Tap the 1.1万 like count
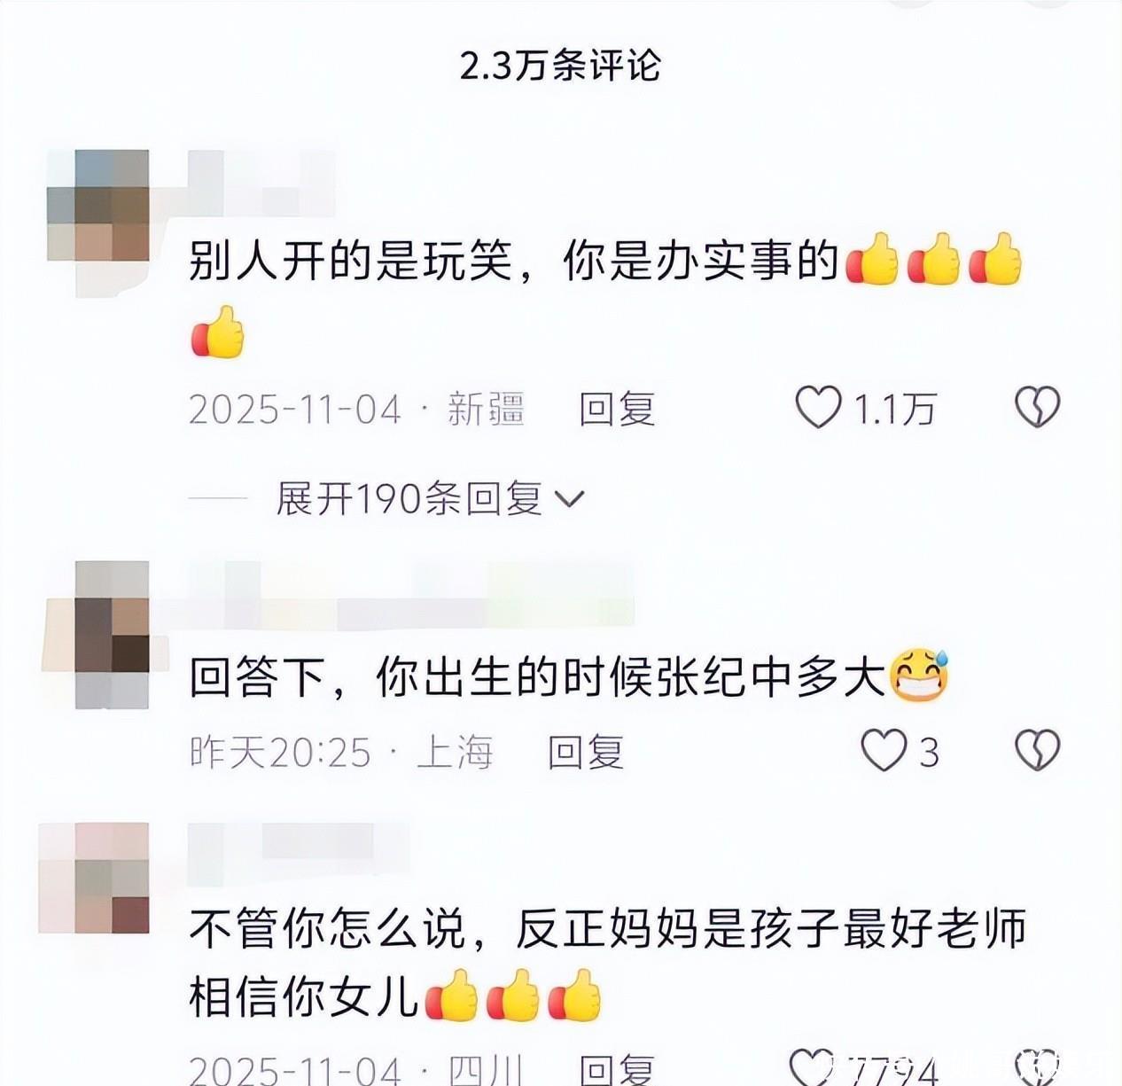The height and width of the screenshot is (1086, 1122). click(x=894, y=409)
